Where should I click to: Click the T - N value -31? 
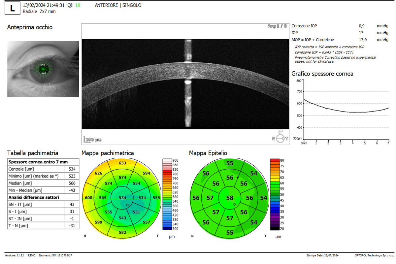[72, 226]
